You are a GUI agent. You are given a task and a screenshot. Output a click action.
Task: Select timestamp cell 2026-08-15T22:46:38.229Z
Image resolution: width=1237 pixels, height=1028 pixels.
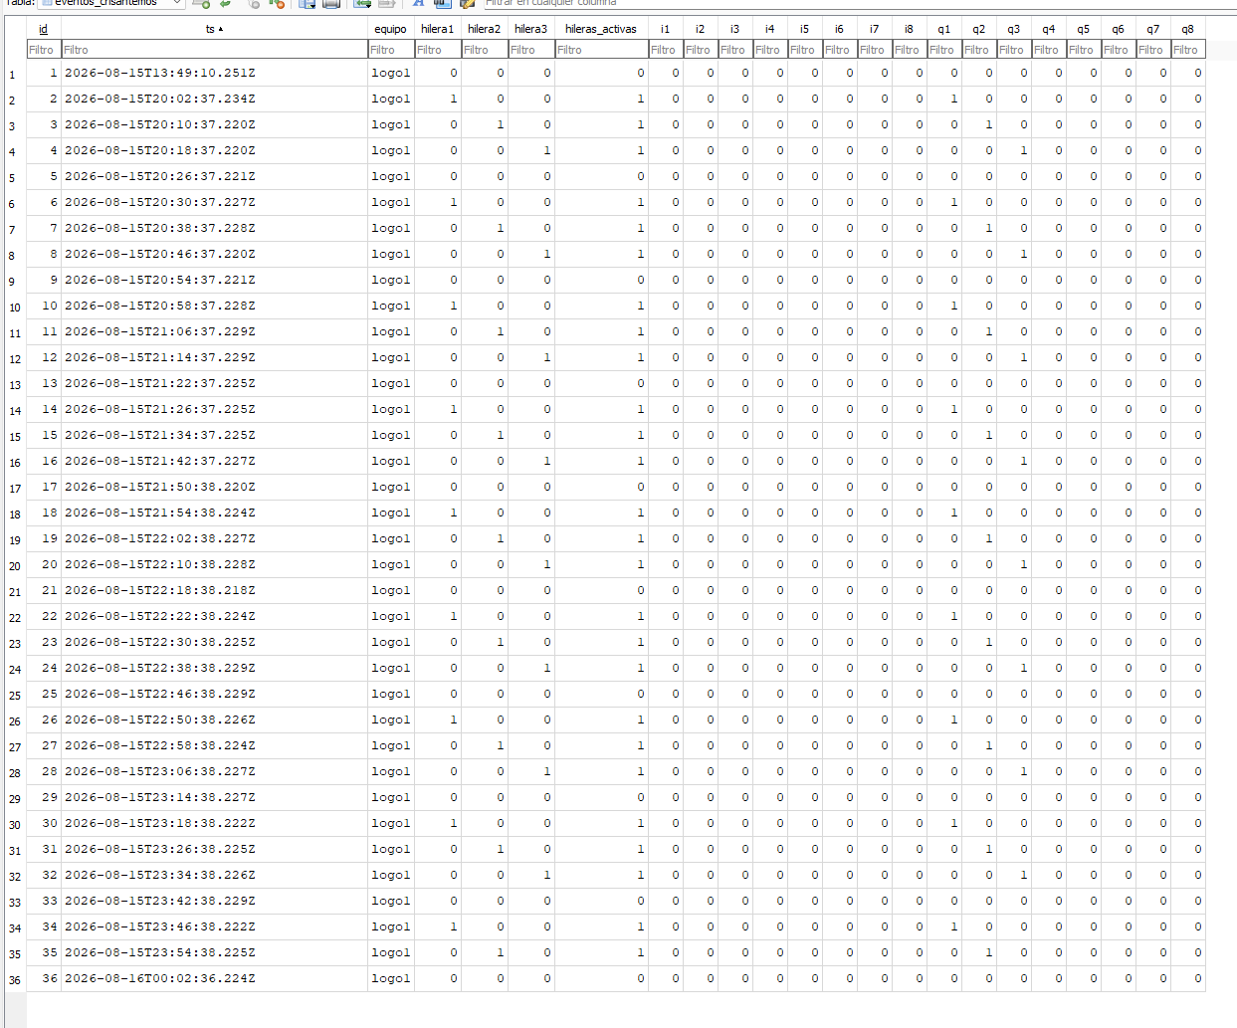(214, 694)
